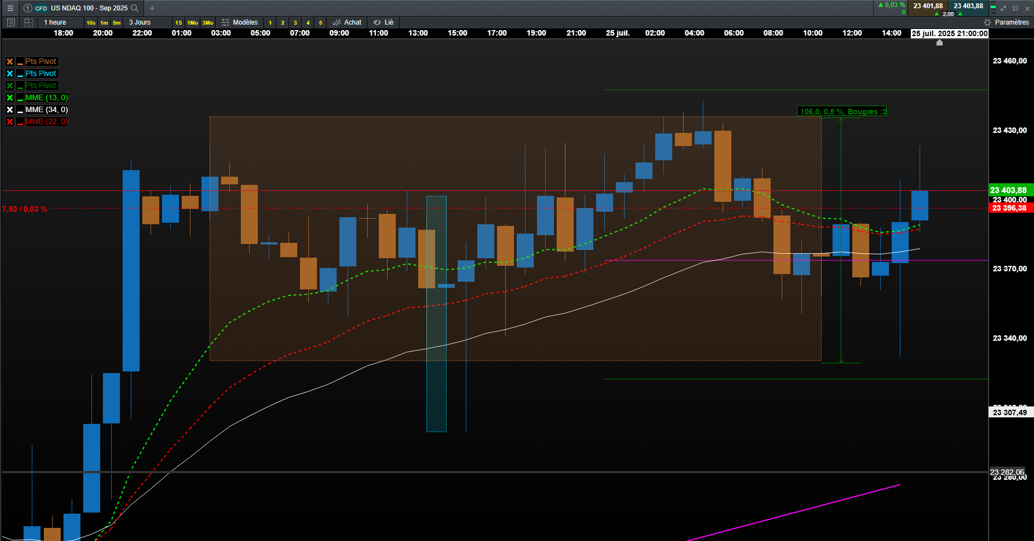Open the list panel icon below menu

(10, 22)
